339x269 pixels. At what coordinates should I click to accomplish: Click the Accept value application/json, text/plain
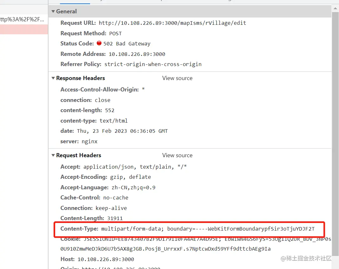click(x=135, y=167)
